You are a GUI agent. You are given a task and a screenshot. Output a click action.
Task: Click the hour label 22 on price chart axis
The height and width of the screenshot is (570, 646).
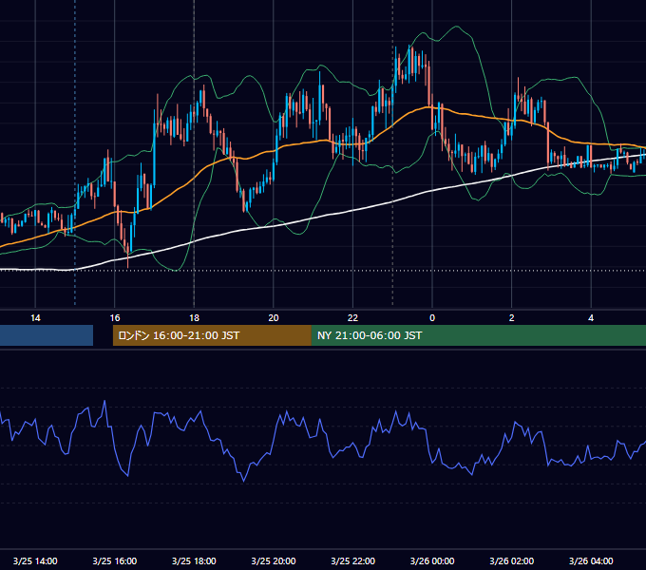(x=353, y=318)
